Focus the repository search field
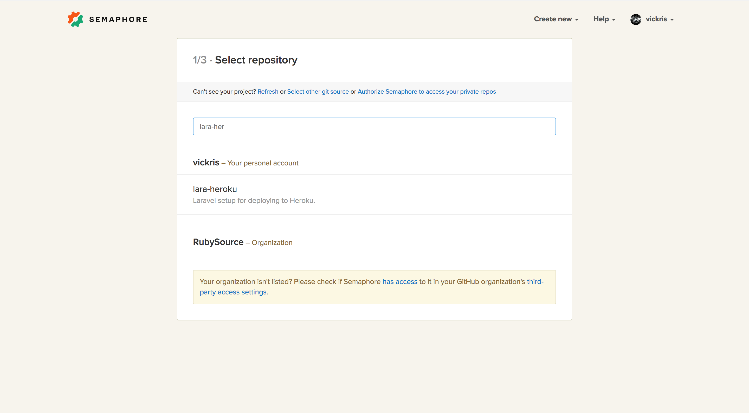Viewport: 749px width, 413px height. point(374,126)
